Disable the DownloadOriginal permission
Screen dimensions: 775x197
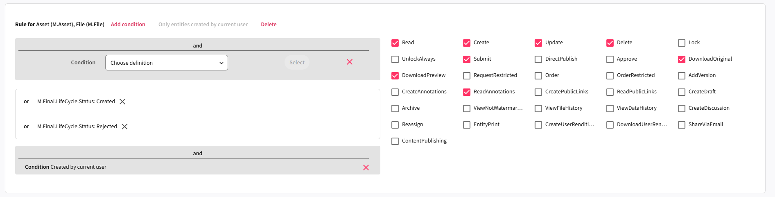point(682,59)
